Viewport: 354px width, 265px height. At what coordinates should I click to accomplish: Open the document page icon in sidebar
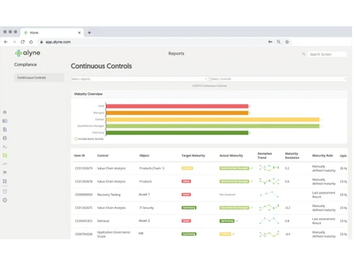(x=5, y=129)
